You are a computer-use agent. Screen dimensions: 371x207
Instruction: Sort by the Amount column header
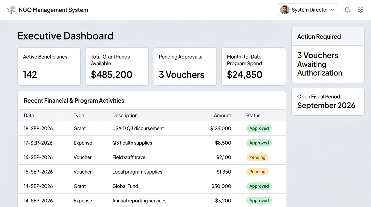click(x=222, y=116)
